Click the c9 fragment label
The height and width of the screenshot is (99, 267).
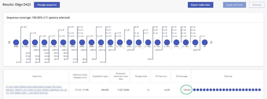pos(93,59)
